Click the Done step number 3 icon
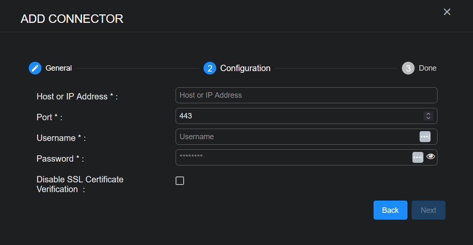Viewport: 473px width, 245px height. 408,68
